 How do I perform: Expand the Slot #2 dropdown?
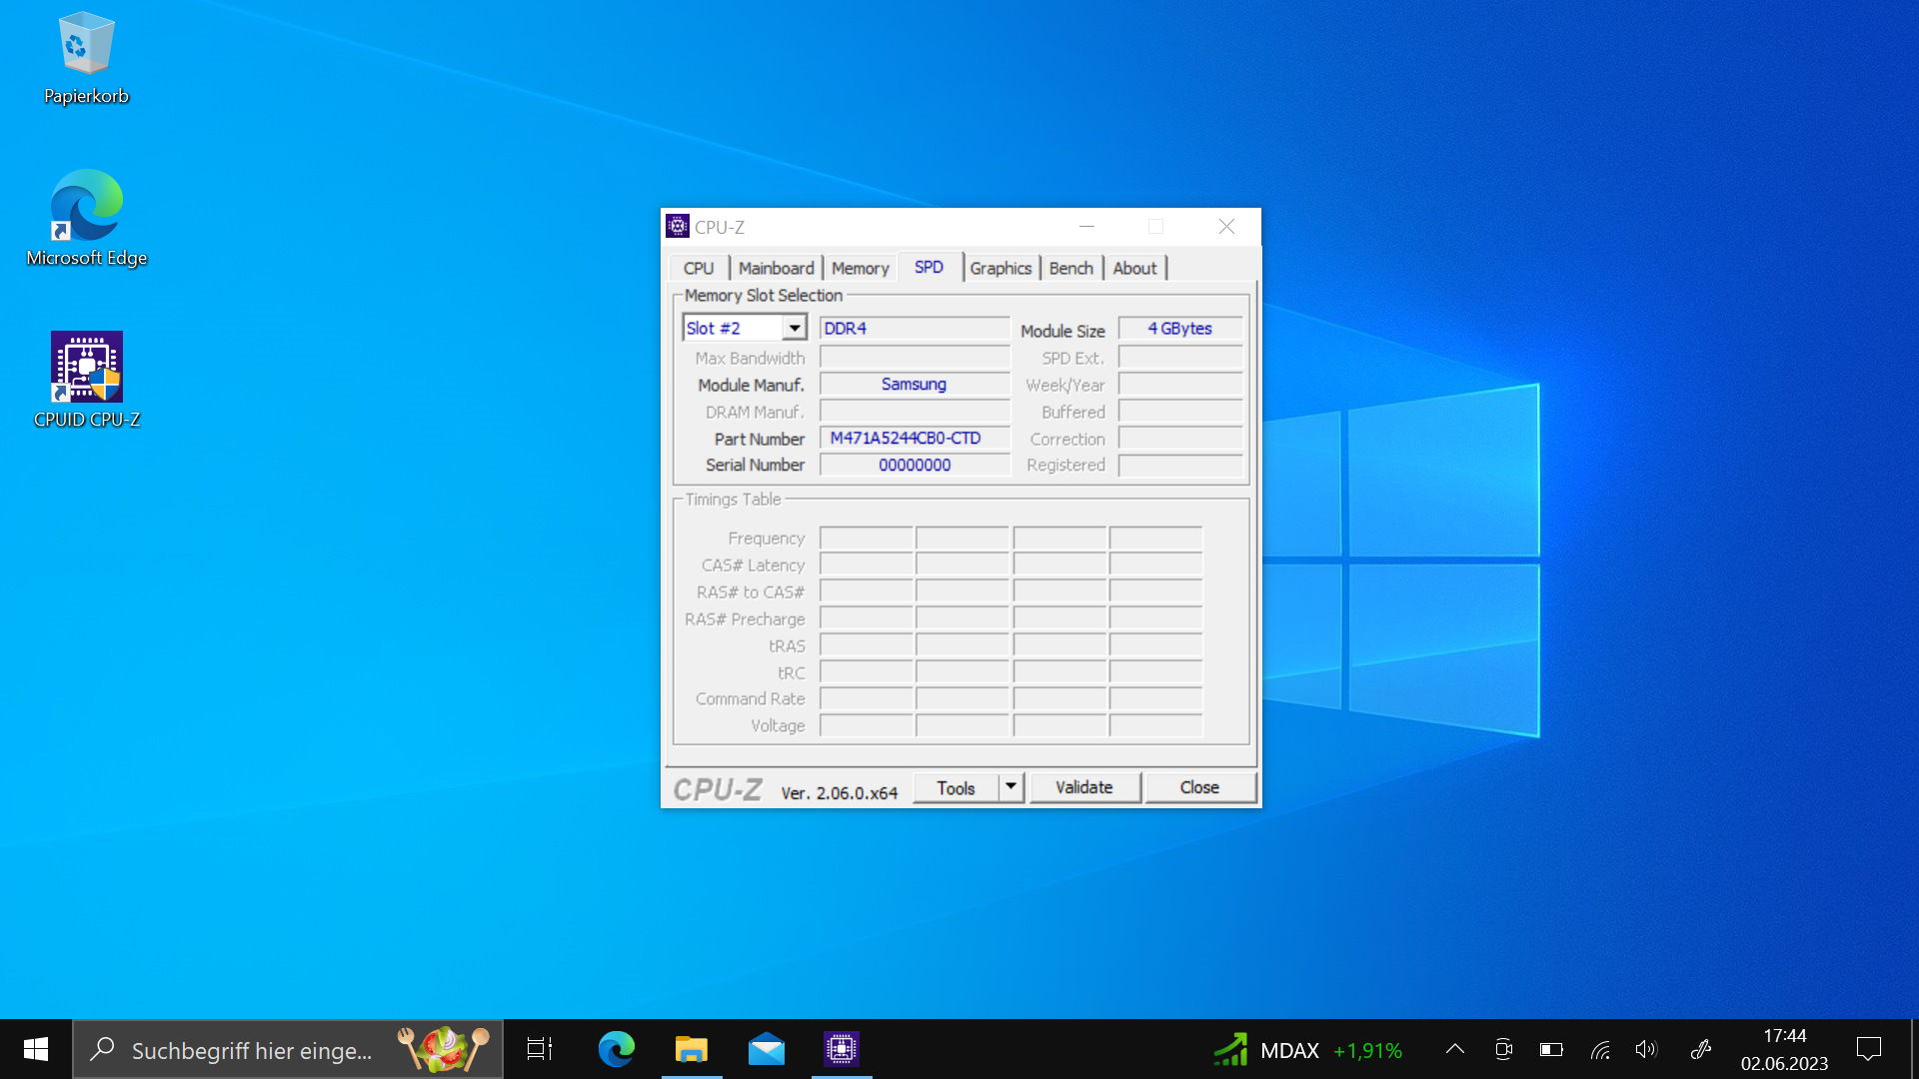point(795,328)
